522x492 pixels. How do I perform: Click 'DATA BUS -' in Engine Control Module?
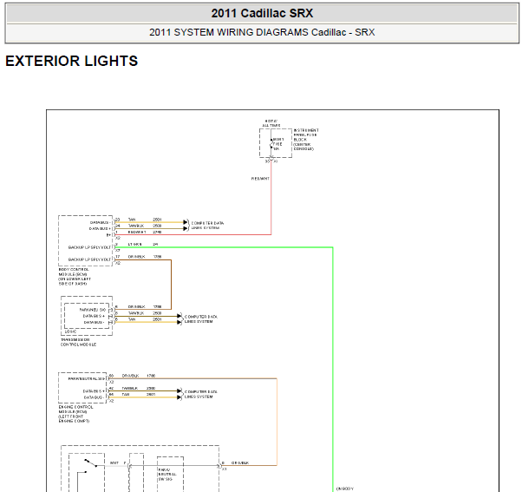coord(94,397)
